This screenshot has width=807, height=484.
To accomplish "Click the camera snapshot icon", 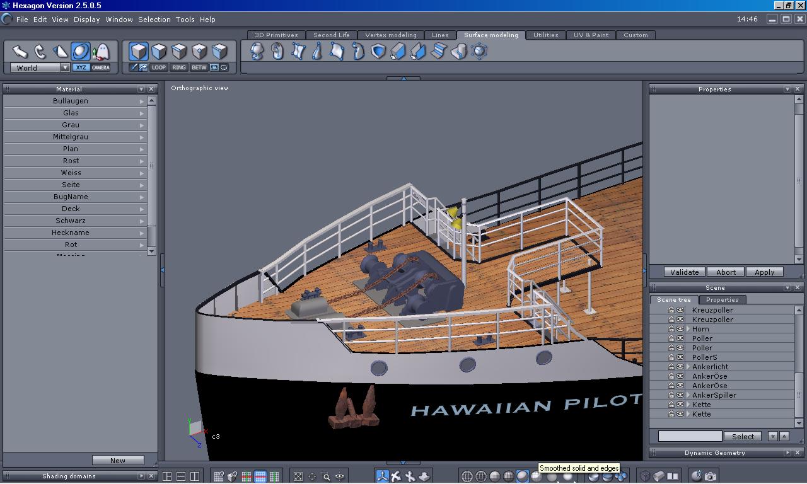I will click(711, 476).
